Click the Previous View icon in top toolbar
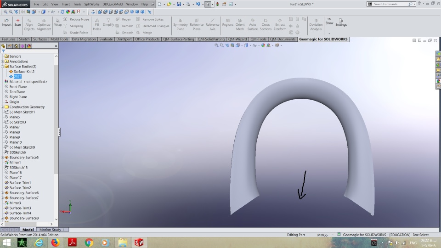The width and height of the screenshot is (441, 248). click(x=16, y=12)
